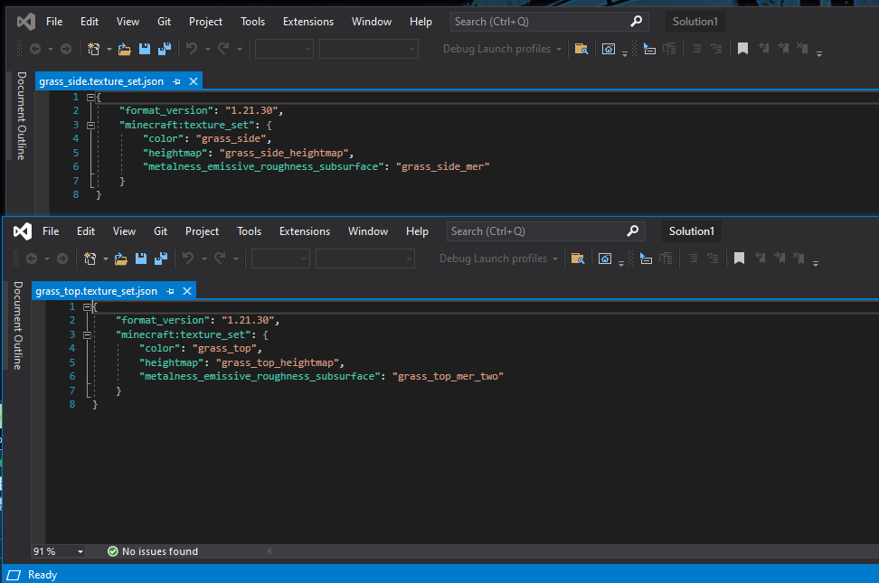
Task: Toggle pin on grass_top.texture_set.json tab
Action: 171,291
